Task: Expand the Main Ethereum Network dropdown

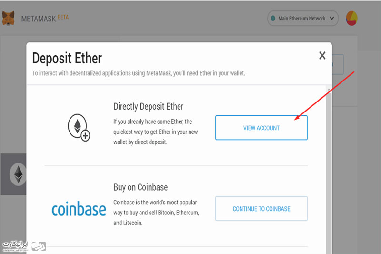Action: (303, 18)
